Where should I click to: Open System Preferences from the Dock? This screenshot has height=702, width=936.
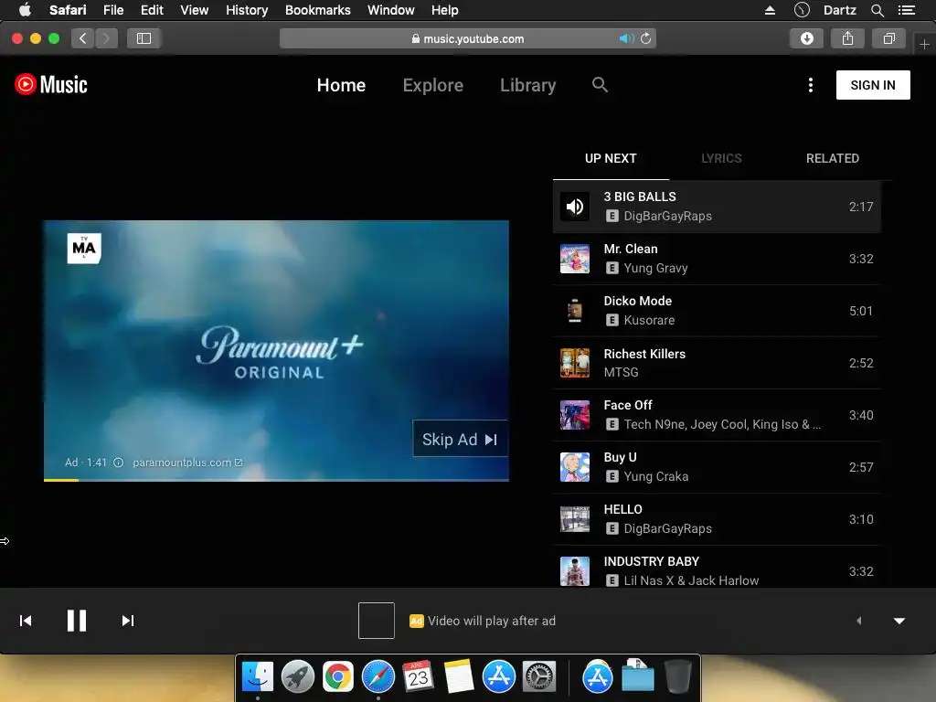tap(539, 677)
